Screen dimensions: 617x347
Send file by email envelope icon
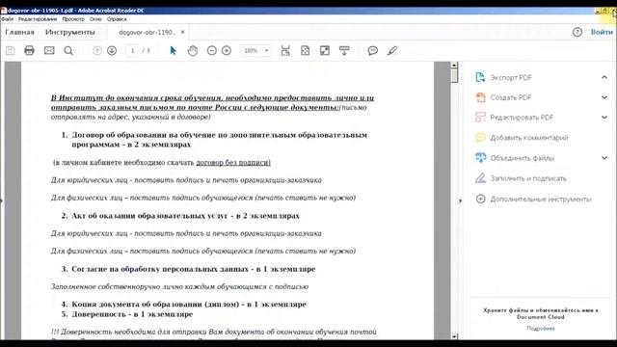click(x=49, y=50)
